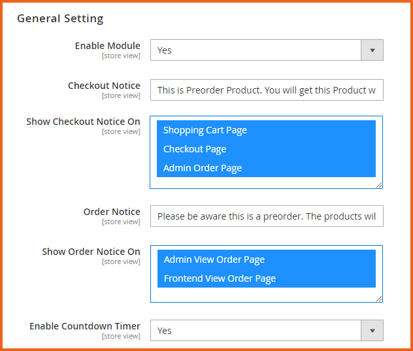413x351 pixels.
Task: Select 'Frontend View Order Page' option
Action: pos(220,278)
